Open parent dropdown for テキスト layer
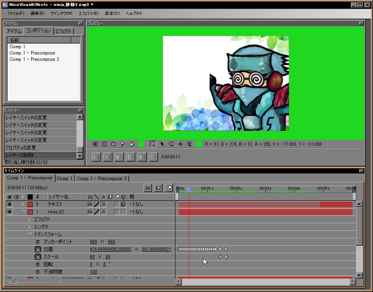The width and height of the screenshot is (373, 292). [x=136, y=204]
